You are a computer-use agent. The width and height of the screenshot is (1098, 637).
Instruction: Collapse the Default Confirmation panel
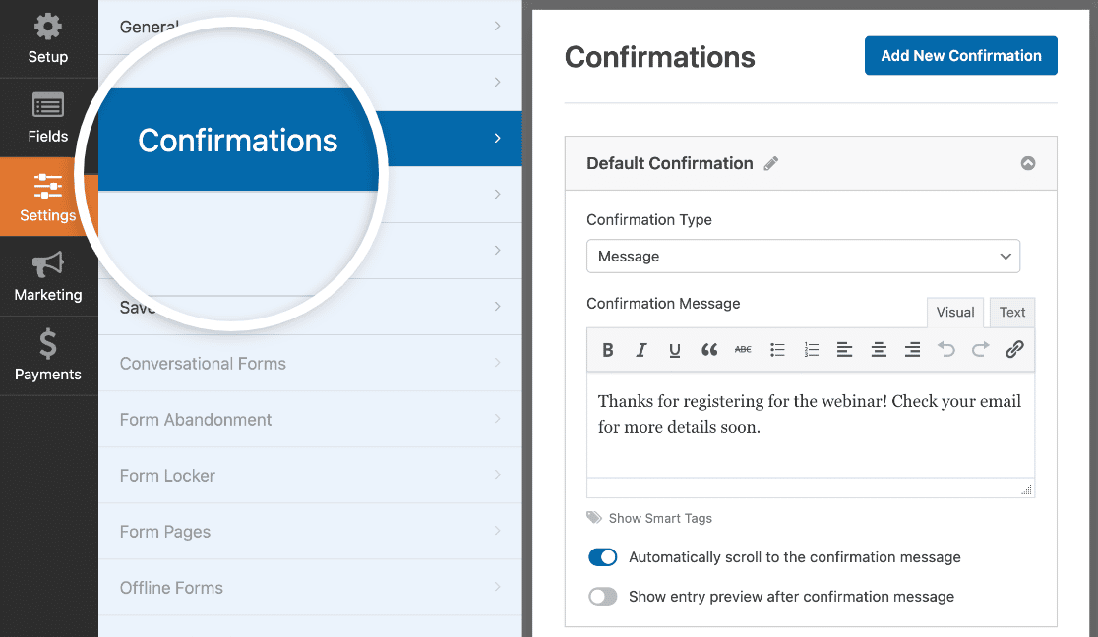tap(1028, 163)
